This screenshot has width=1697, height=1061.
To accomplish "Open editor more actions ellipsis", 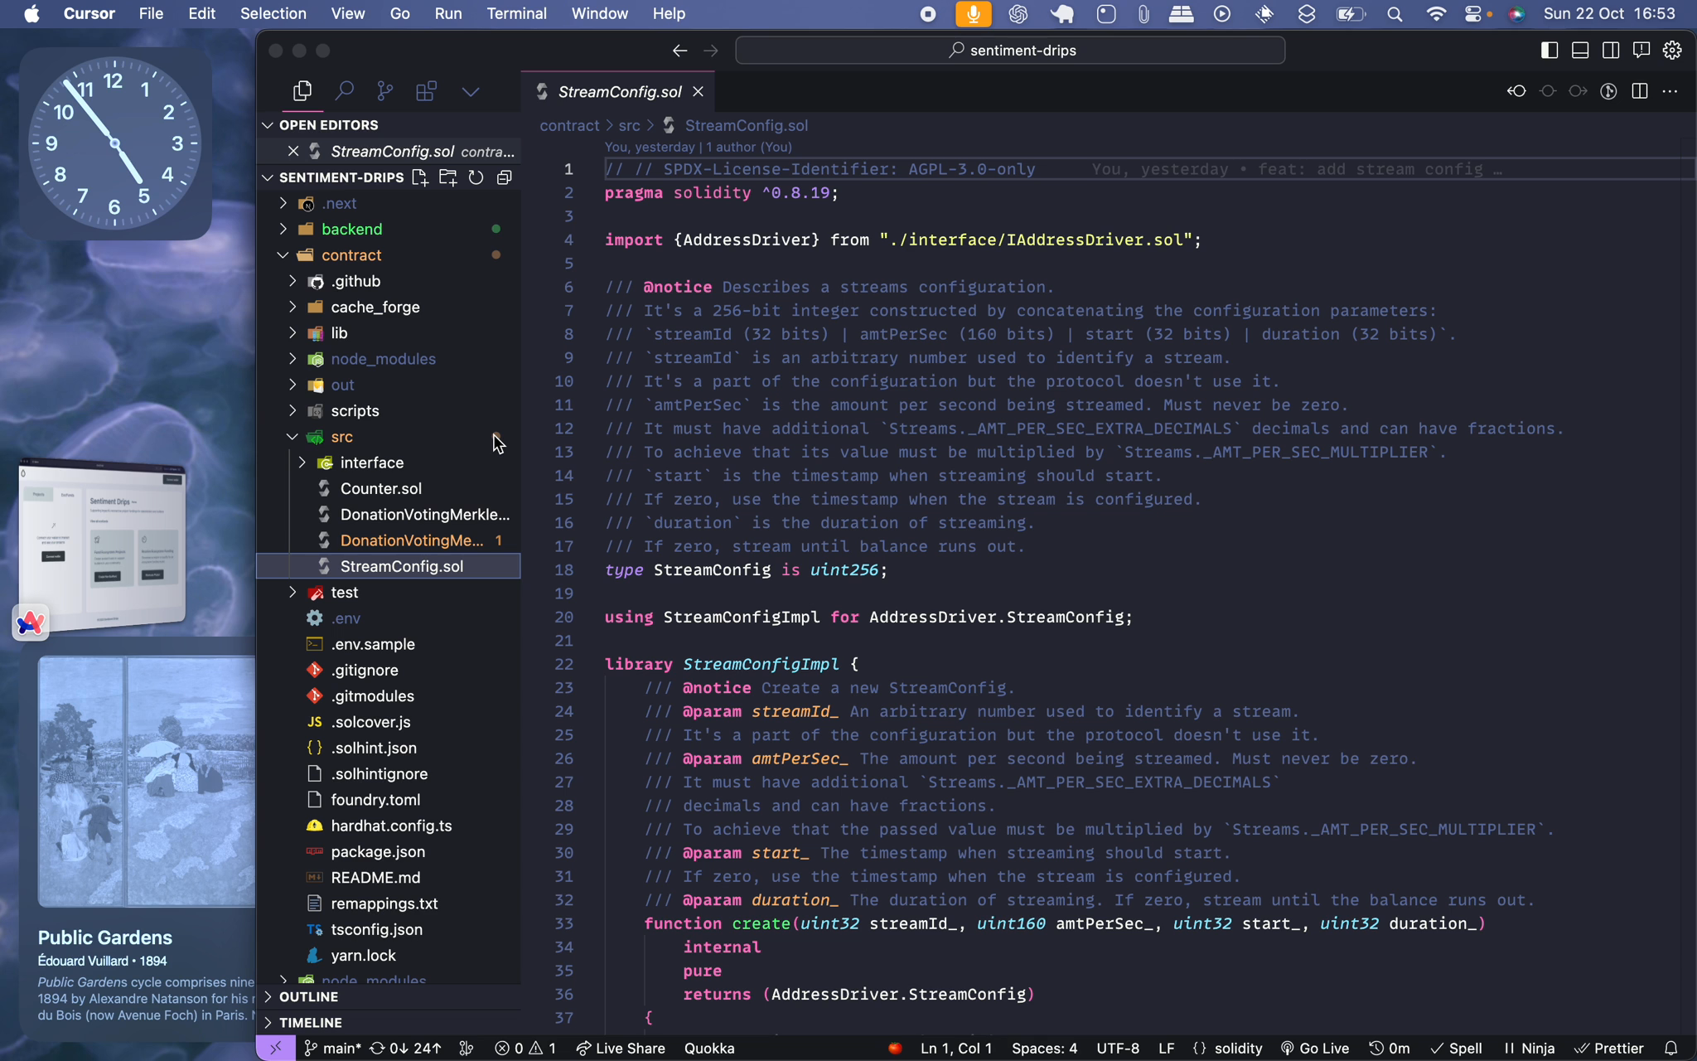I will pyautogui.click(x=1670, y=91).
